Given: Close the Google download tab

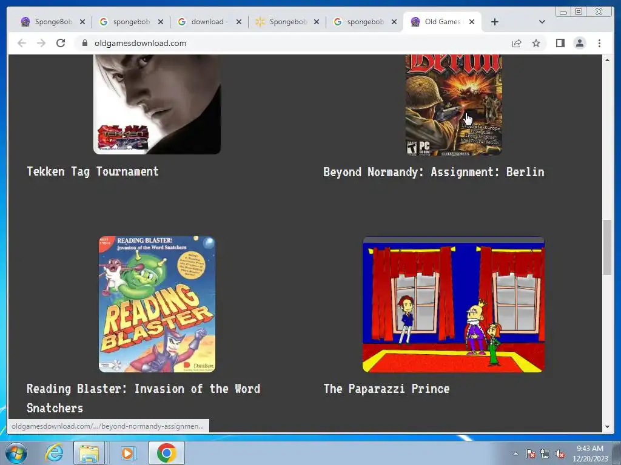Looking at the screenshot, I should point(239,22).
